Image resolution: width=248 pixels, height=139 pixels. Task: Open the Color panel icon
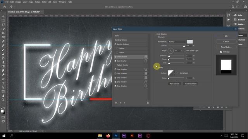pos(235,15)
